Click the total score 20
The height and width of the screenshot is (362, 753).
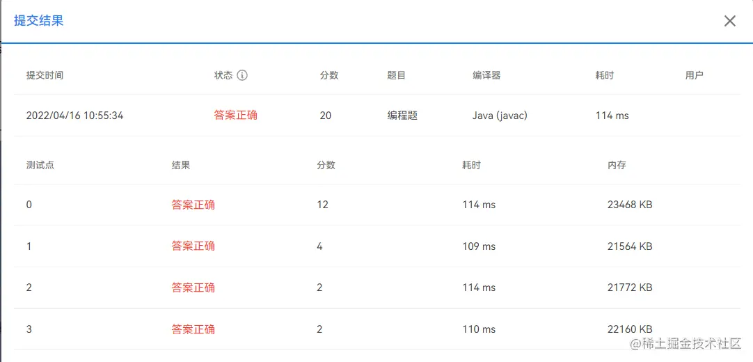click(326, 116)
